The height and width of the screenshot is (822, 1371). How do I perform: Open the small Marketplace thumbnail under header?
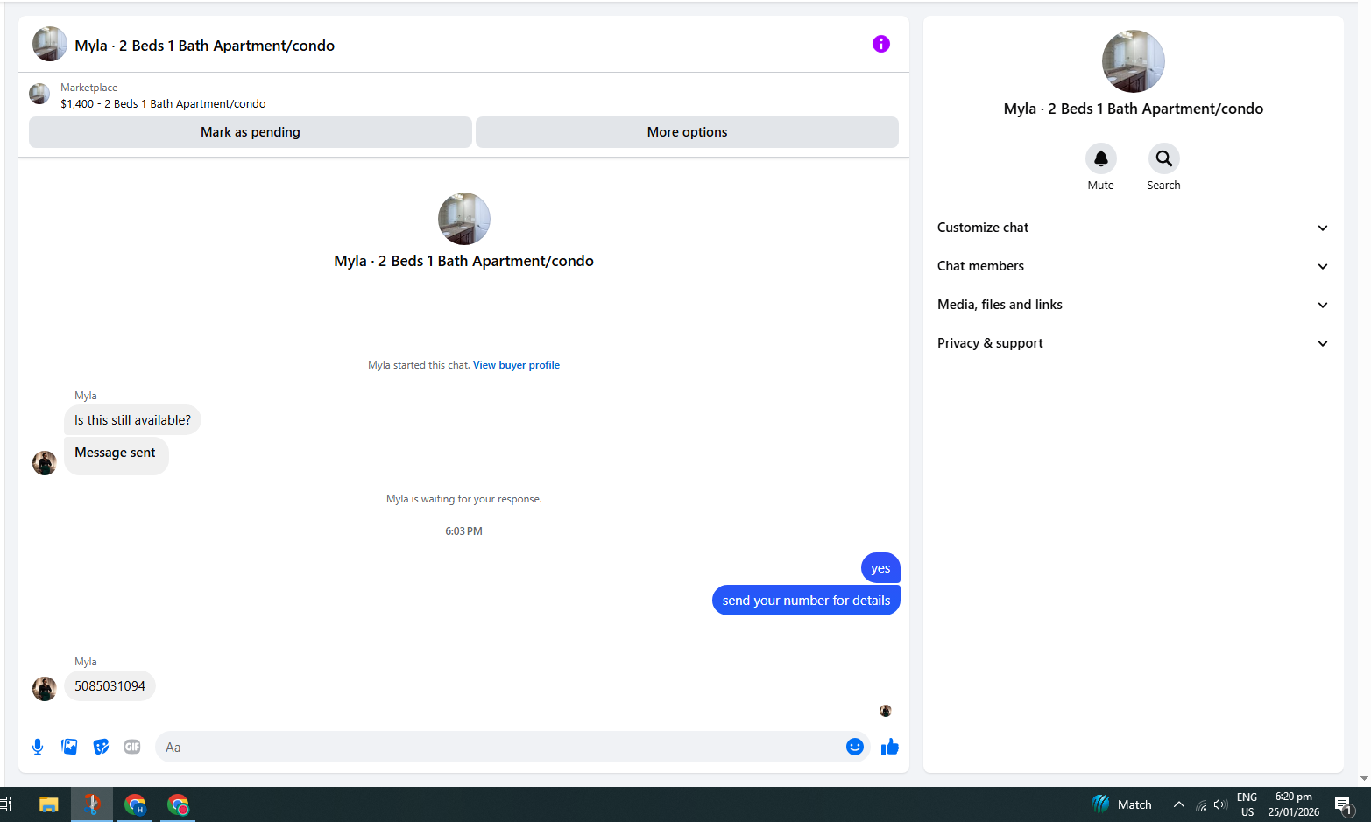point(39,94)
